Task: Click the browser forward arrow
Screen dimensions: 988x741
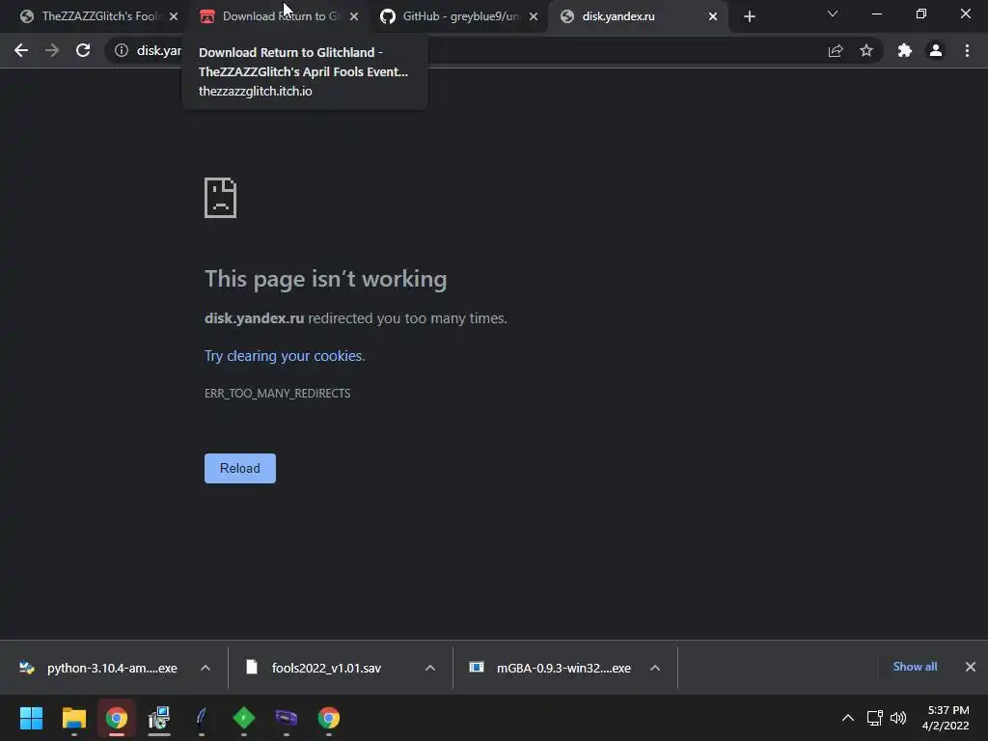Action: pyautogui.click(x=52, y=50)
